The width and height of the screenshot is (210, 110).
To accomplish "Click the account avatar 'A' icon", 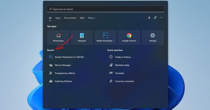I will 149,18.
